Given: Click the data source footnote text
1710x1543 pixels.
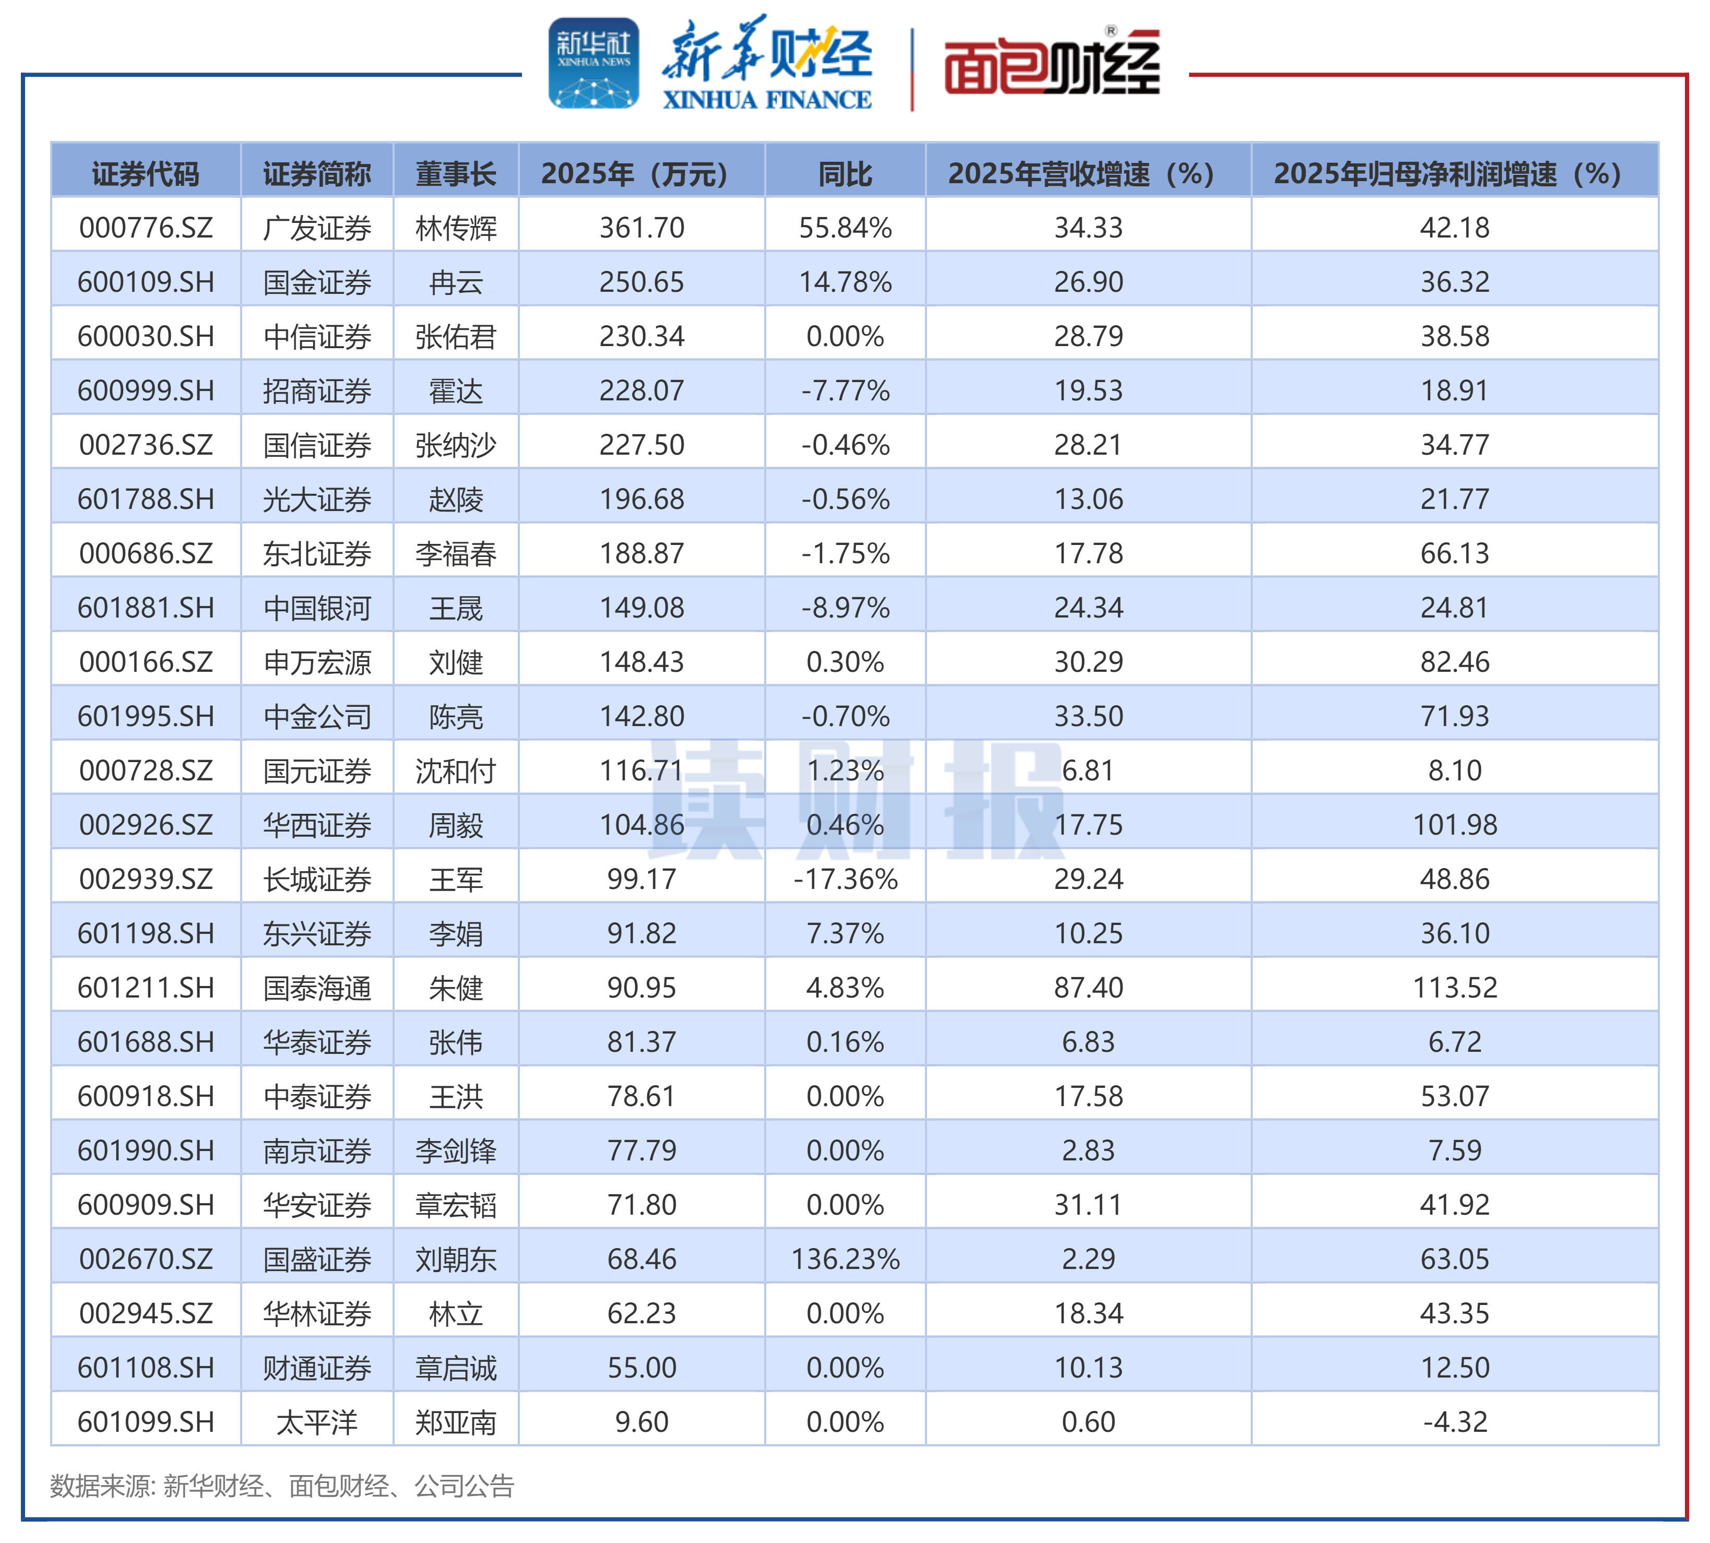Looking at the screenshot, I should (281, 1486).
